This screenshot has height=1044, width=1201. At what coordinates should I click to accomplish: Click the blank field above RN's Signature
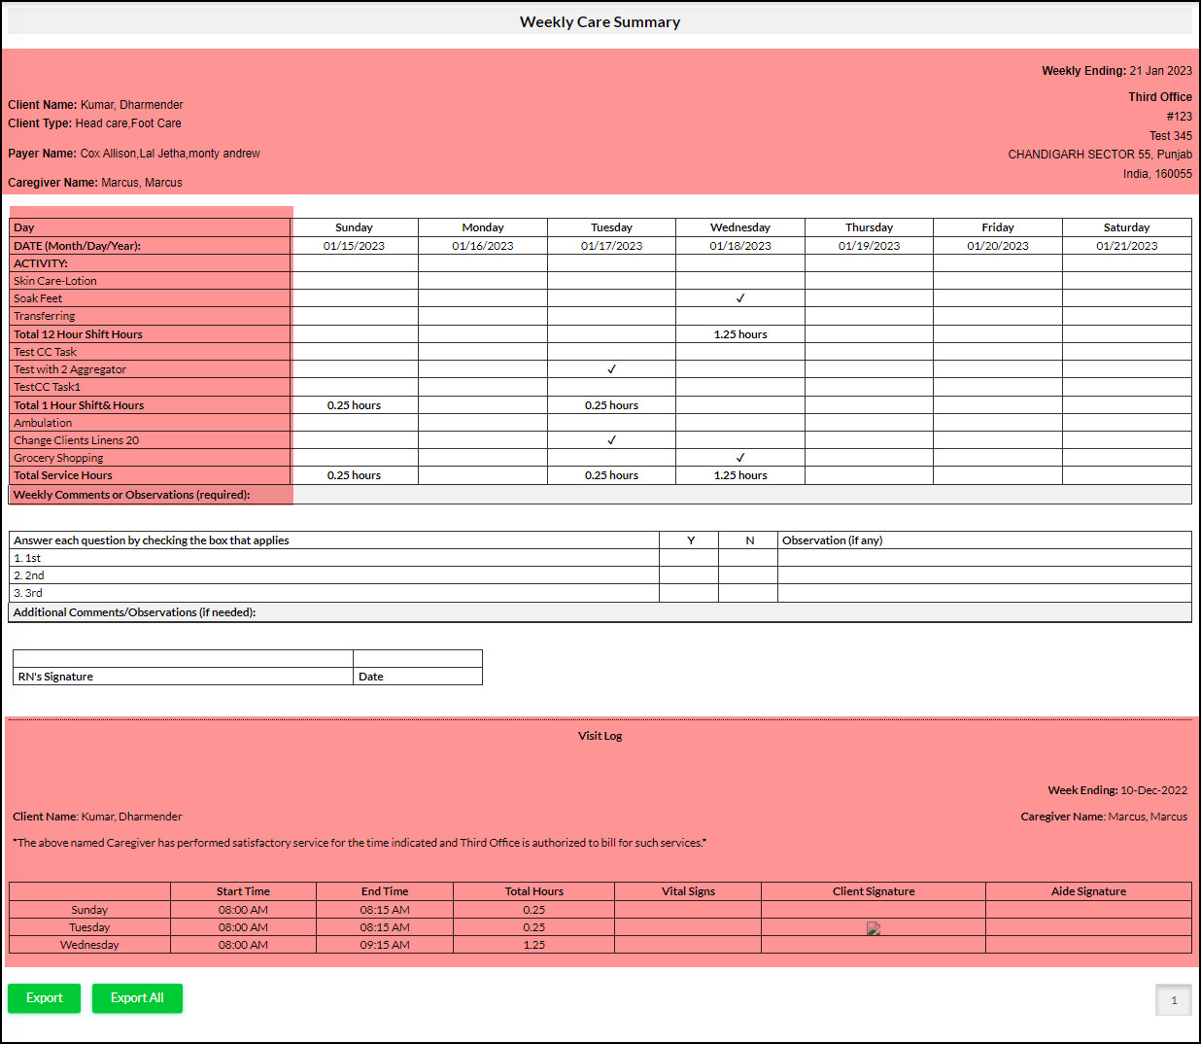(183, 658)
